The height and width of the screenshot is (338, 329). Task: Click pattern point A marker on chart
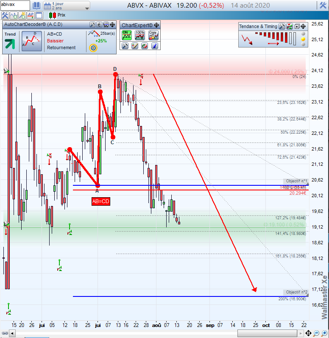coord(98,185)
